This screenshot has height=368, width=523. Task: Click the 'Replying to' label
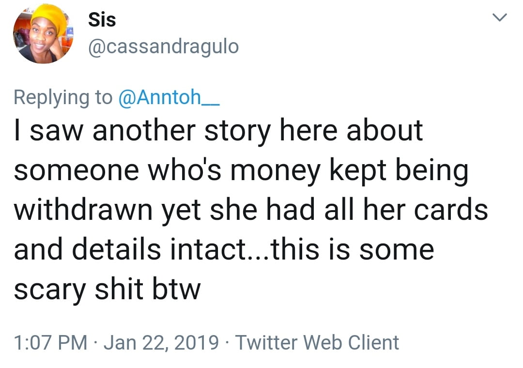tap(62, 97)
